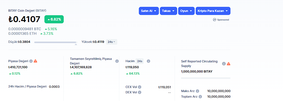283x105 pixels.
Task: Show Toplam Arz info icon
Action: (x=200, y=97)
